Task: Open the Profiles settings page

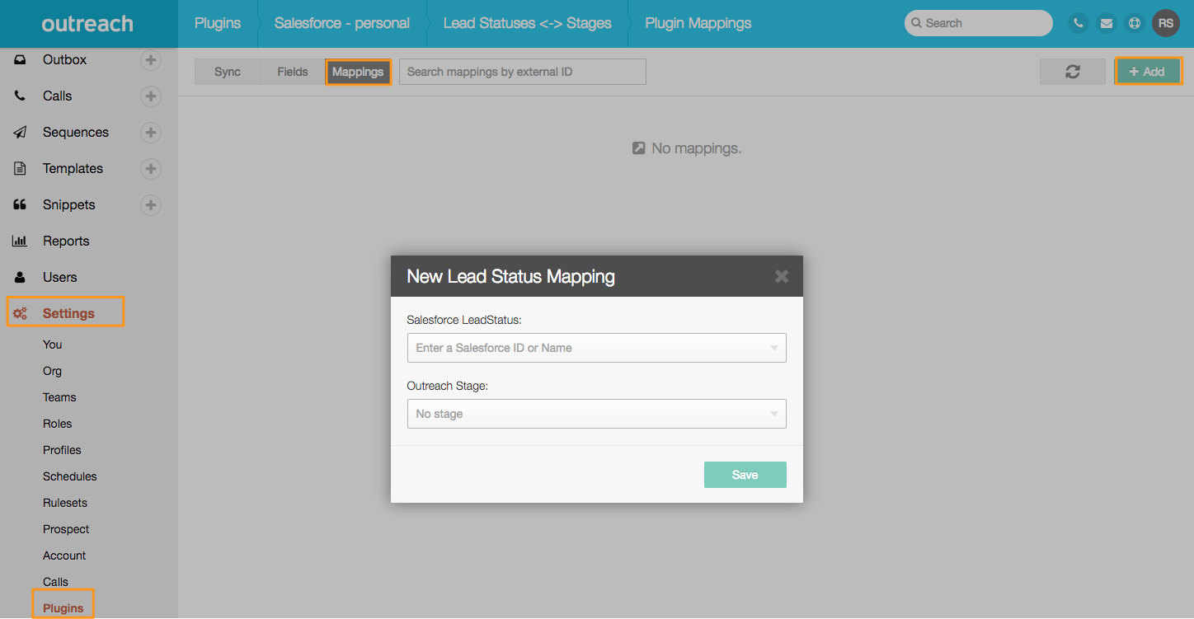Action: 62,450
